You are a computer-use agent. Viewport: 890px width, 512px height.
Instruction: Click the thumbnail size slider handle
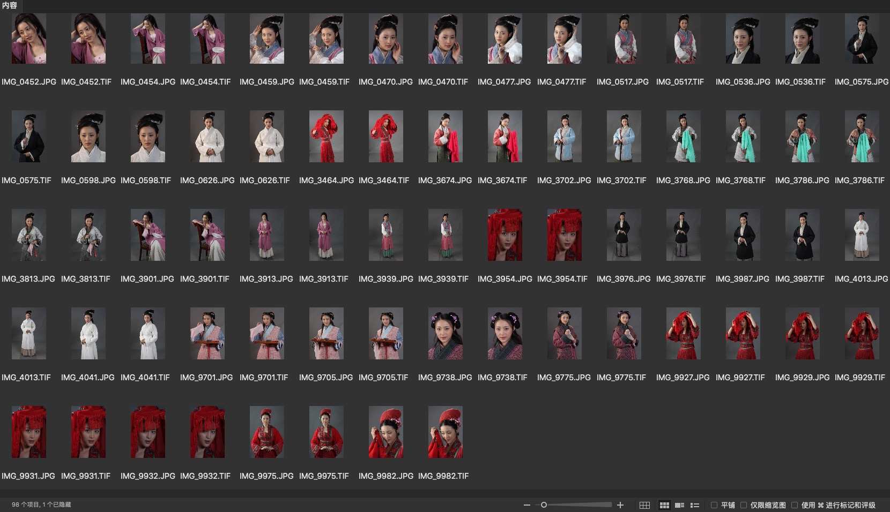[544, 505]
